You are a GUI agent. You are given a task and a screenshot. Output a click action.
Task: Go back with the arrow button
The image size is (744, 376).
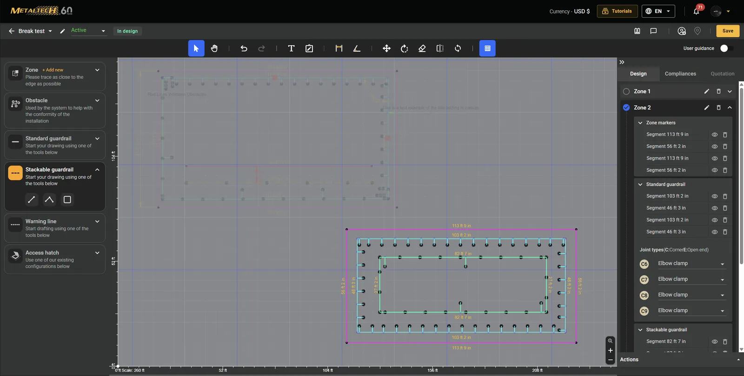12,31
